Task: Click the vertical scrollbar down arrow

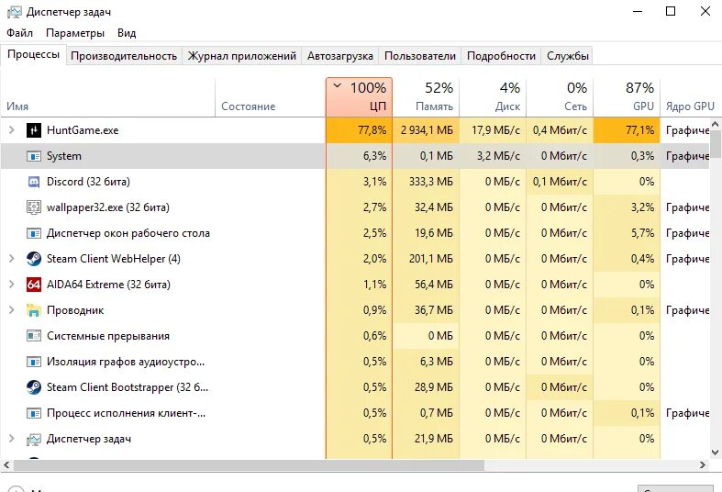Action: (715, 453)
